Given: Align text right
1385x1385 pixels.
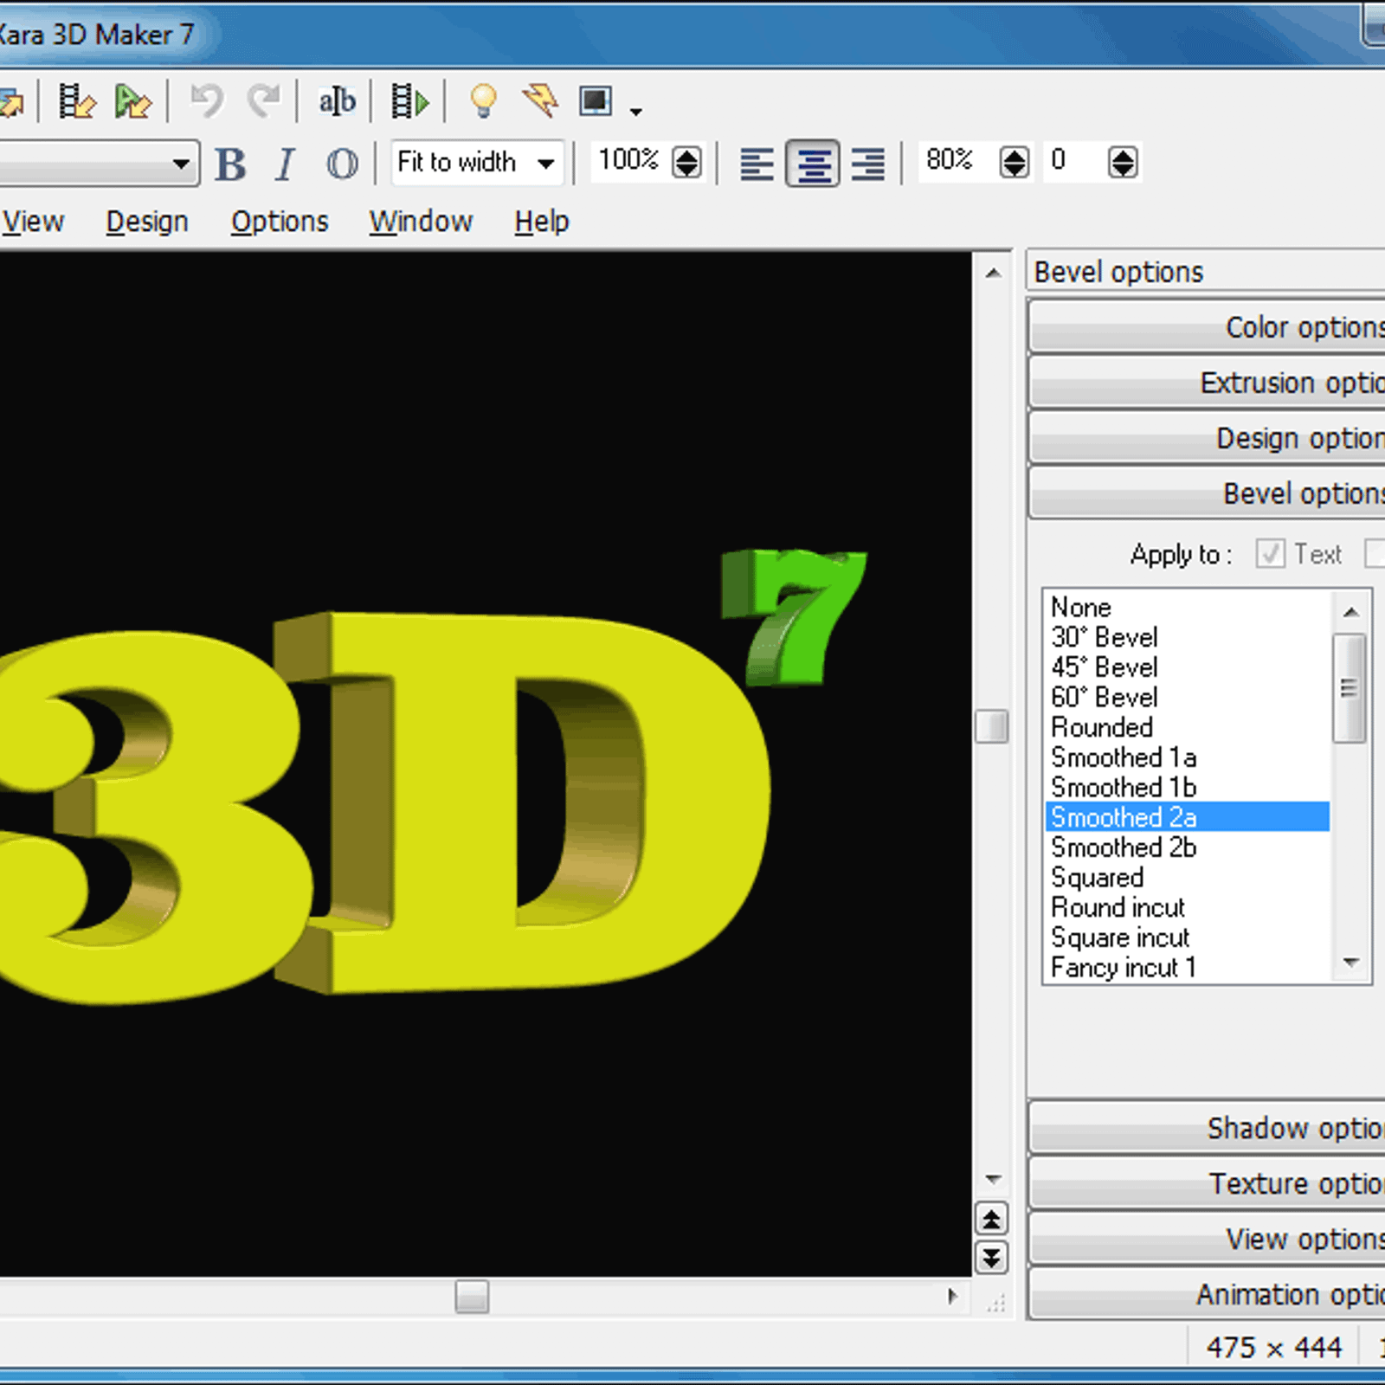Looking at the screenshot, I should [x=868, y=163].
